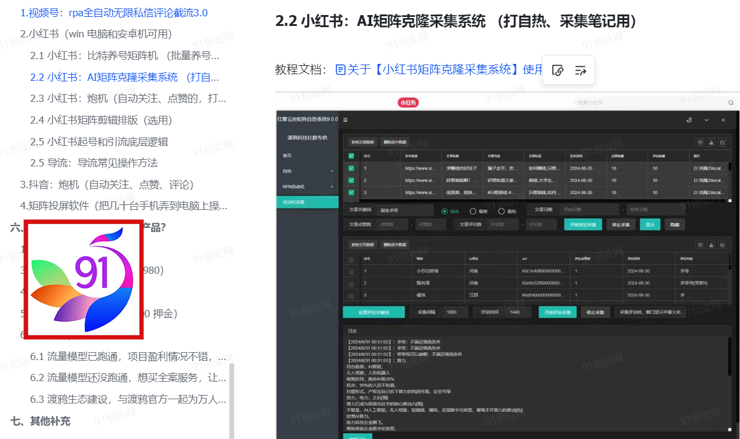This screenshot has height=439, width=740.
Task: Uncheck article row 2 checkbox (好想搞钱啊)
Action: coord(352,180)
